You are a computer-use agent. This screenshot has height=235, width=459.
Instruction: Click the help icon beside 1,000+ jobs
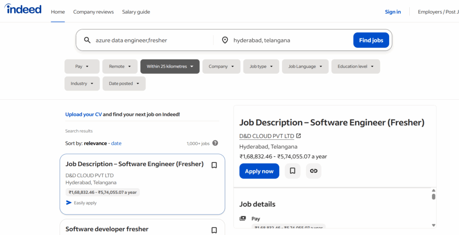point(215,143)
